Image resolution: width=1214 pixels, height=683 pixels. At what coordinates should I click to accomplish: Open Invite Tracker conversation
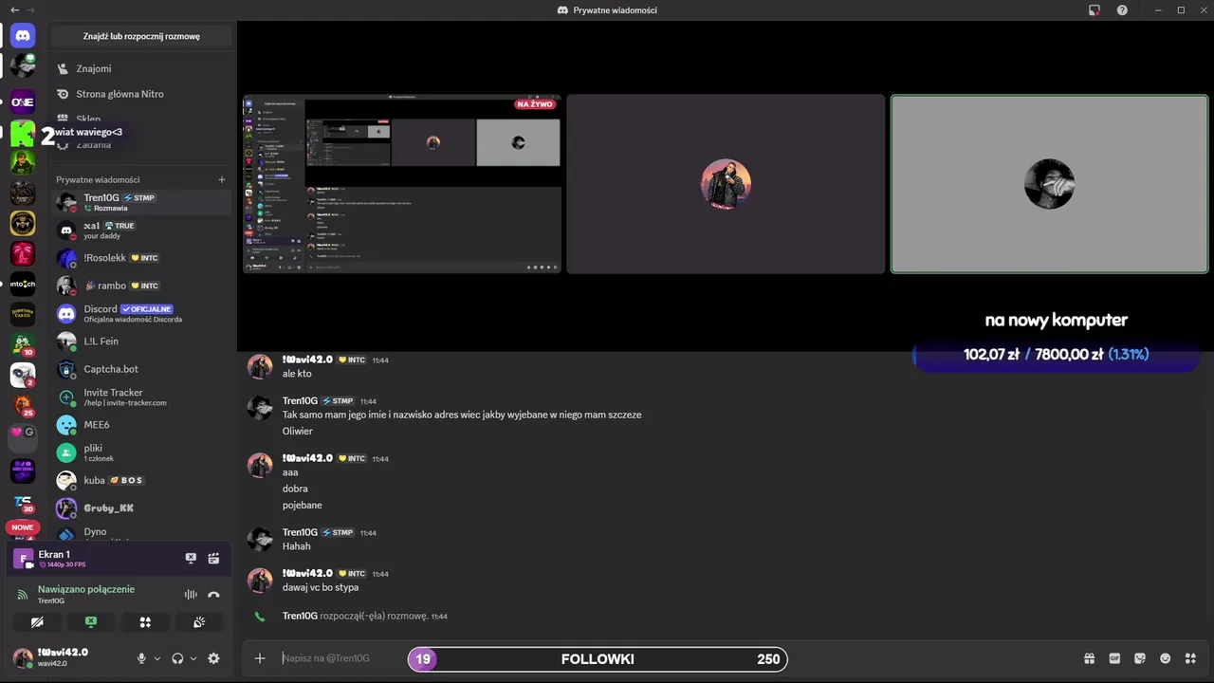(x=140, y=397)
